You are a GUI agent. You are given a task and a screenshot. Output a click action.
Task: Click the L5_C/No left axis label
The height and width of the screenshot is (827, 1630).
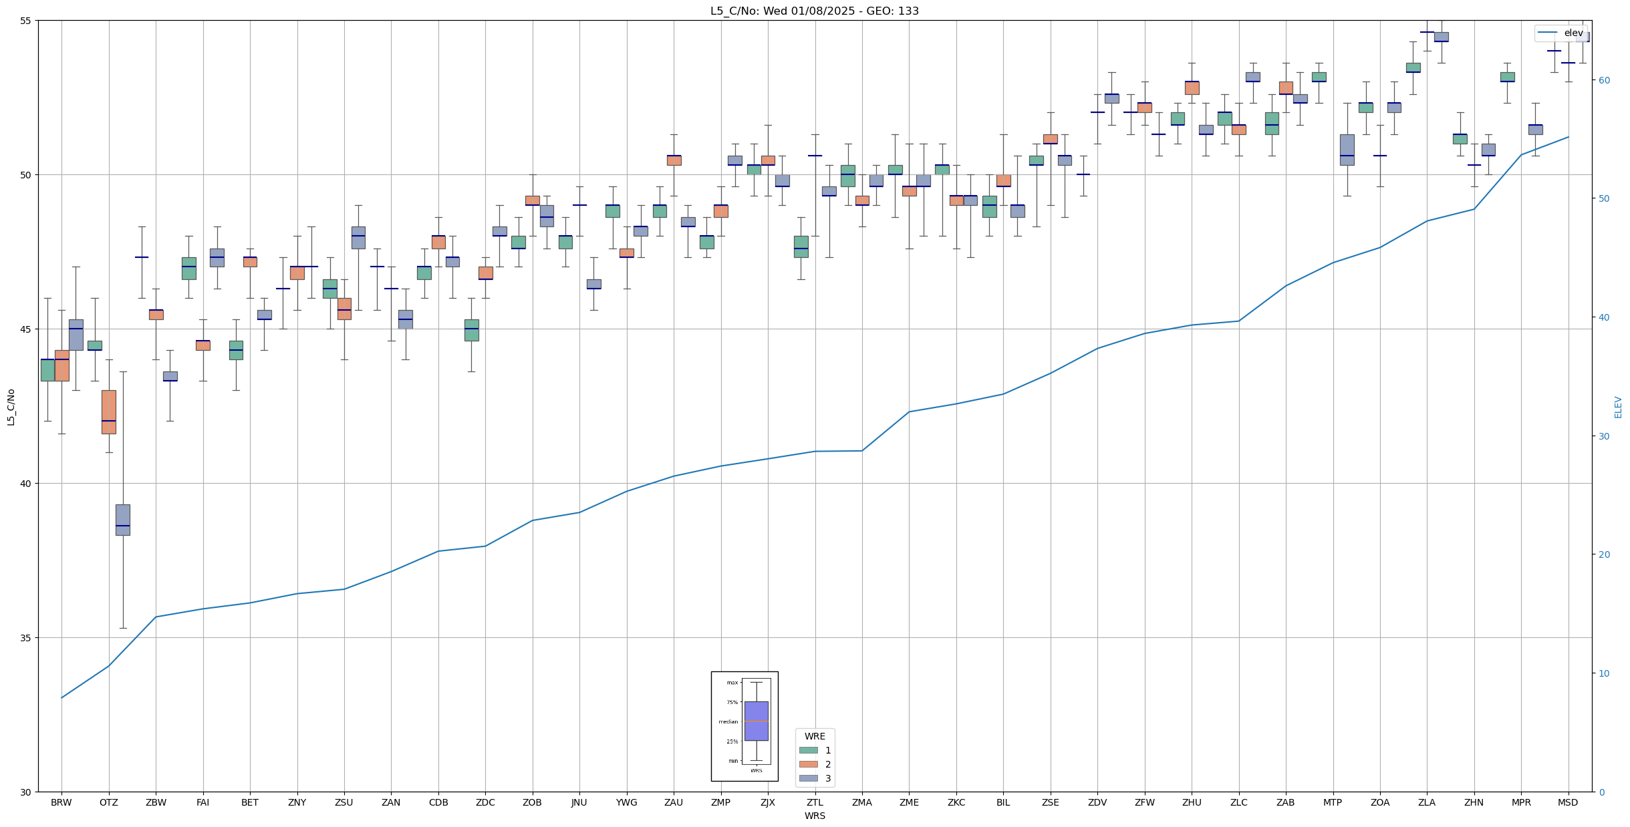coord(11,407)
